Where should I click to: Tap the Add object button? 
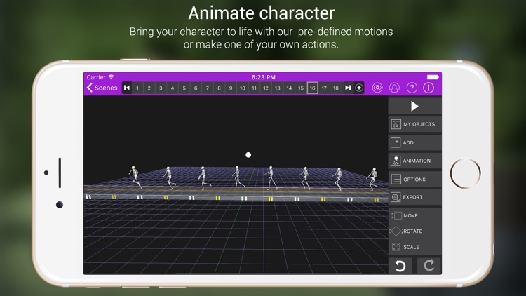click(x=414, y=142)
